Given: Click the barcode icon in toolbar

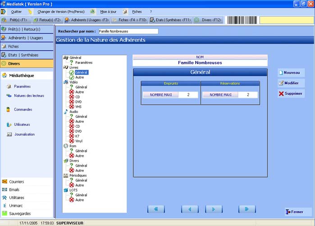Looking at the screenshot, I should [242, 20].
